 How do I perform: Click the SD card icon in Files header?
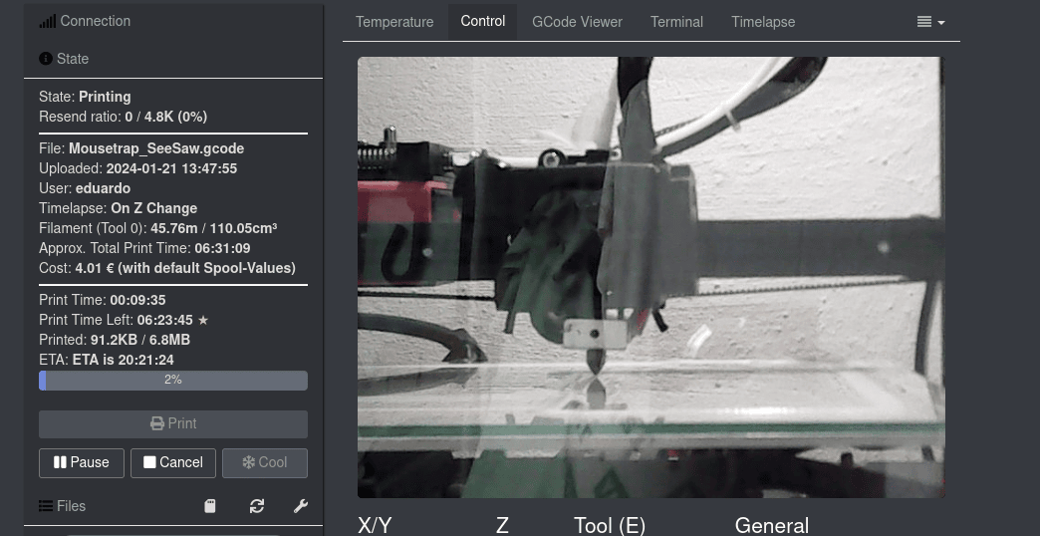pyautogui.click(x=210, y=506)
